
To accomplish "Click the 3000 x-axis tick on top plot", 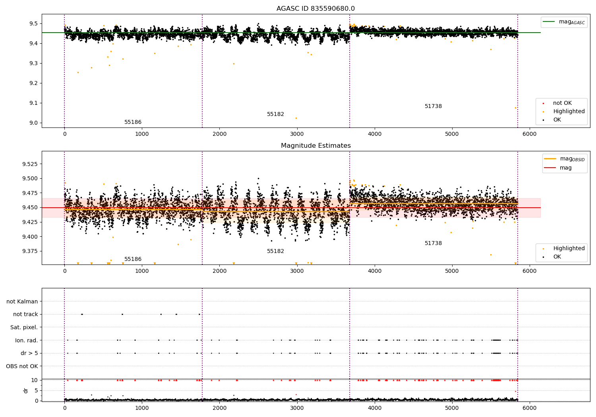I will tap(297, 134).
